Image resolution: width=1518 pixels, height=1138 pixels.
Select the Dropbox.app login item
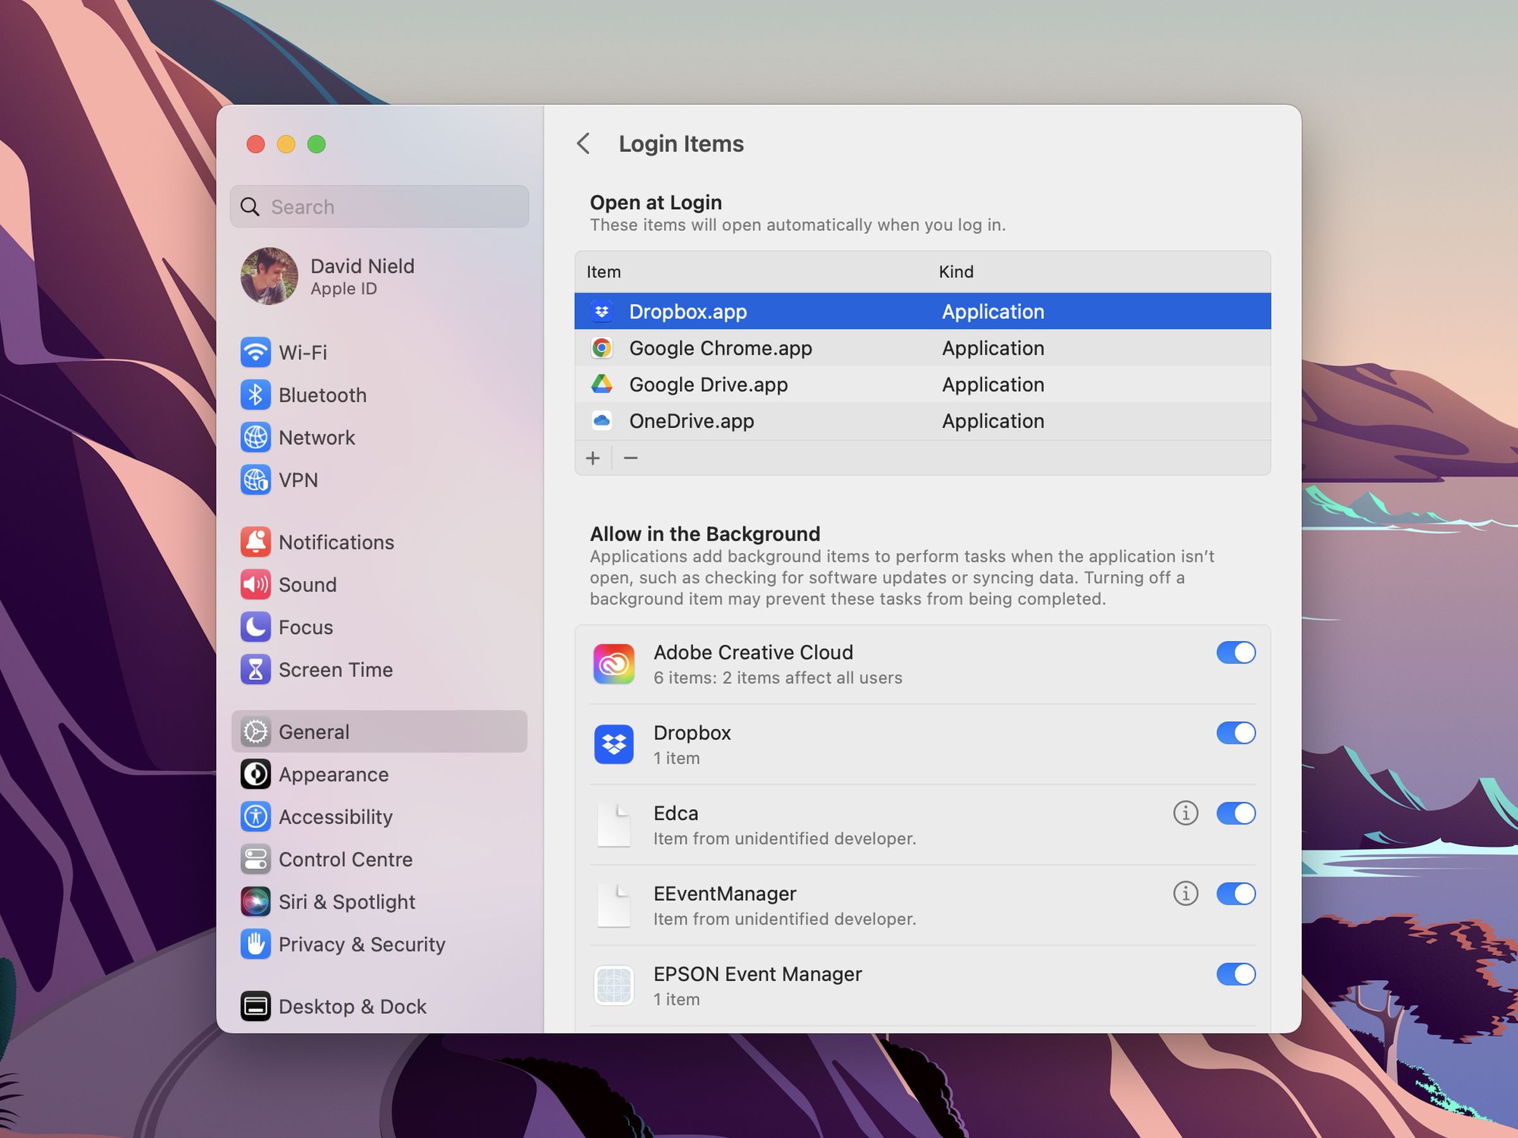click(x=920, y=311)
